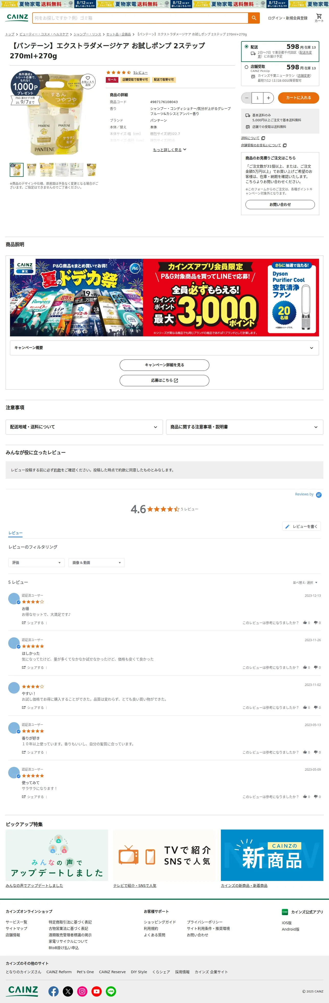This screenshot has height=1003, width=329.
Task: Click レビューを書く button
Action: 301,526
